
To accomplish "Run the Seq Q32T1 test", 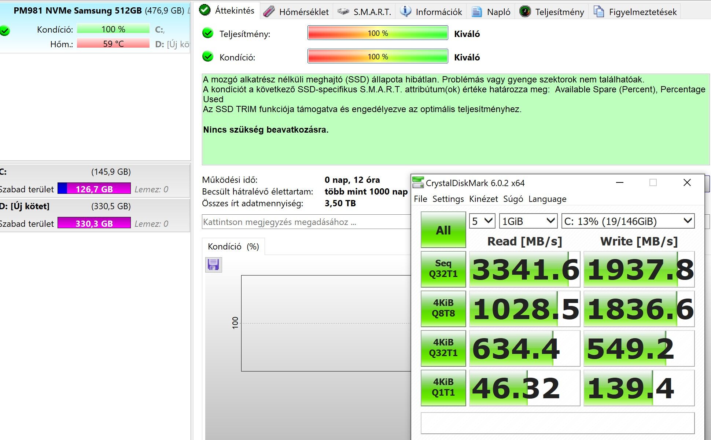I will coord(443,269).
